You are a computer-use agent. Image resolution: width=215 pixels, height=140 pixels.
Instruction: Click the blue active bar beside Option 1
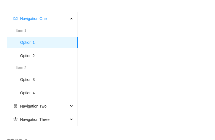[x=77, y=42]
